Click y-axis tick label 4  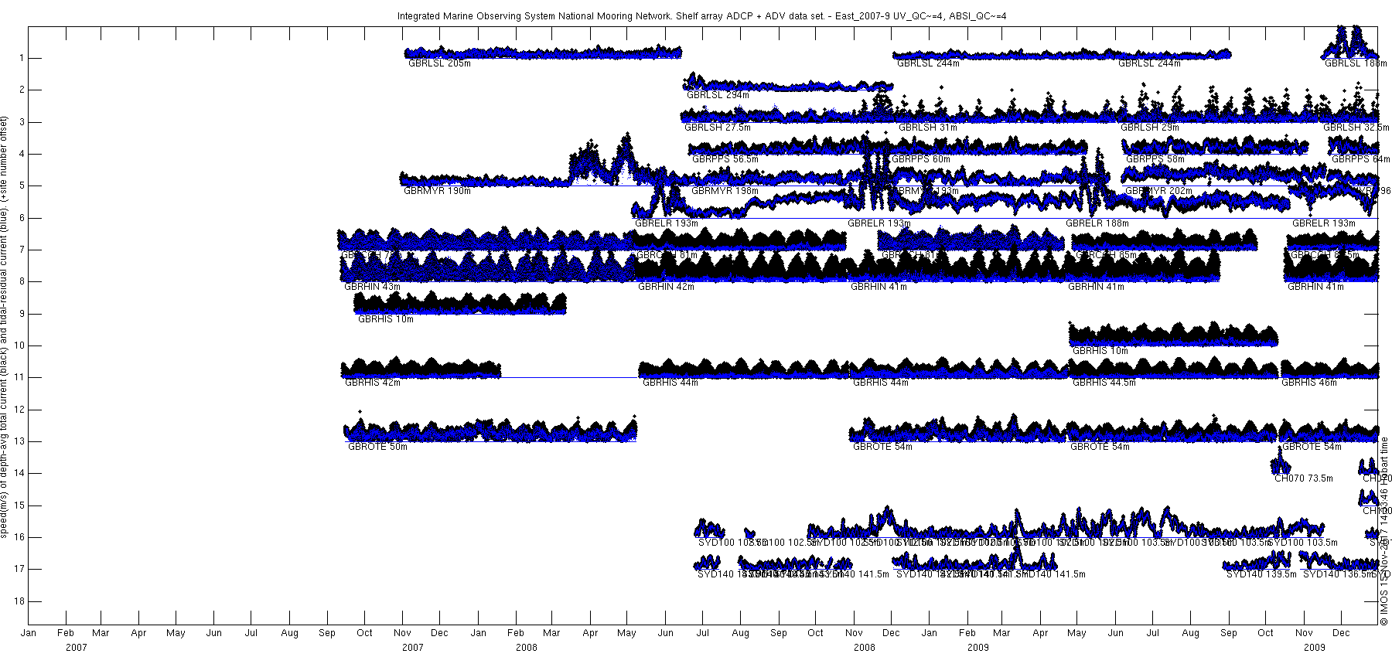(x=22, y=154)
